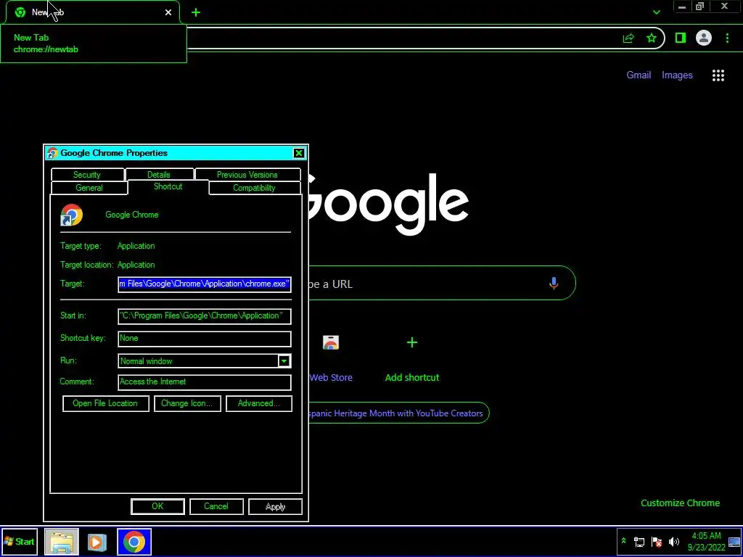Screen dimensions: 743x557
Task: Open Windows Media Player from the taskbar
Action: (97, 542)
